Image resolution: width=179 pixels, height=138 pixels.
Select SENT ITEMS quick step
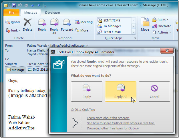pos(114,20)
